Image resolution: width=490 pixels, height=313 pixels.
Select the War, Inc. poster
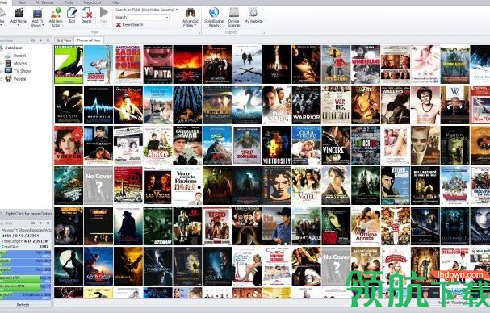pos(336,105)
